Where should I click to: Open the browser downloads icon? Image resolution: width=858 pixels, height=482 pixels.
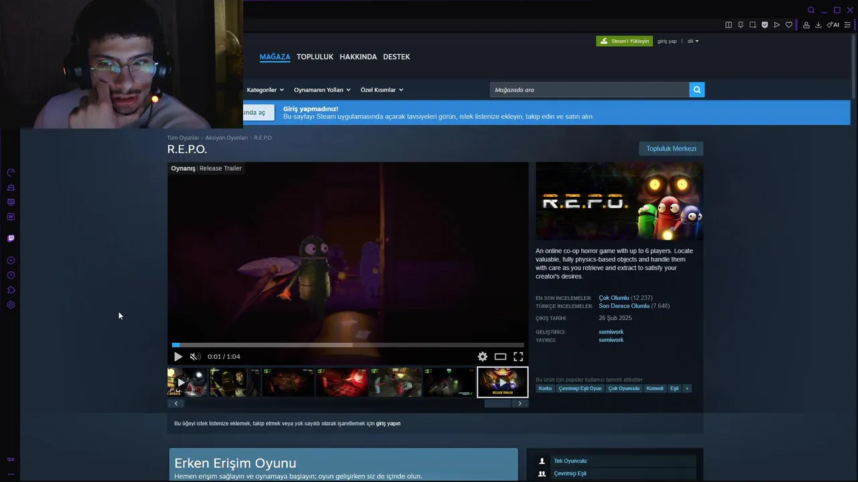point(818,25)
